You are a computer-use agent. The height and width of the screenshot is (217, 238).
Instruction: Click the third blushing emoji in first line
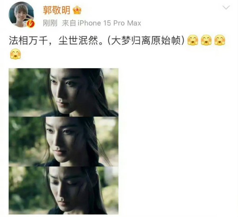coord(220,40)
